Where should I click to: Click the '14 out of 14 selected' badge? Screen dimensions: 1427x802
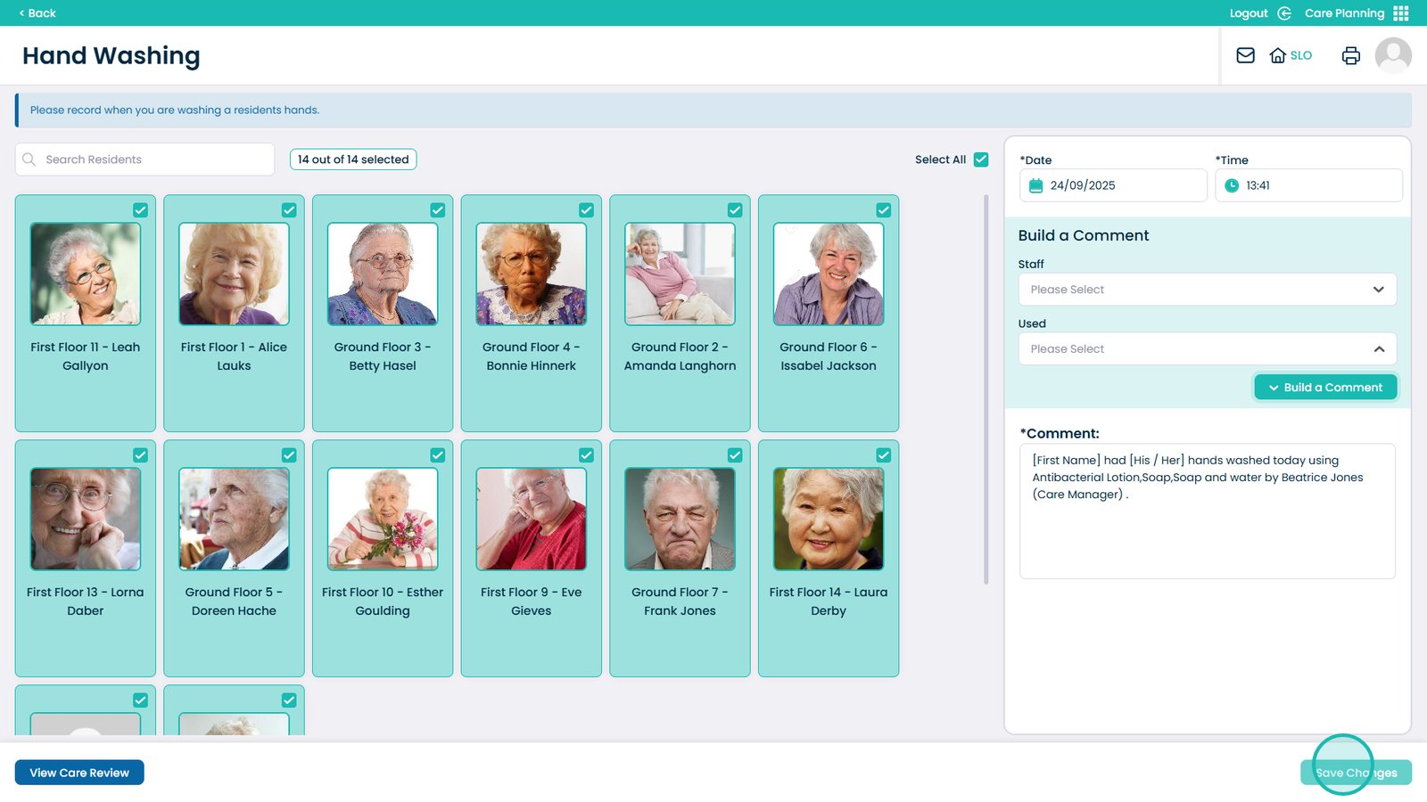[x=353, y=160]
